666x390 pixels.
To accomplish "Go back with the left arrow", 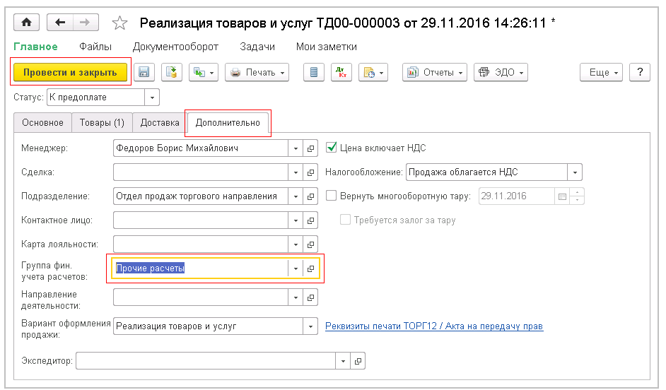I will [59, 23].
